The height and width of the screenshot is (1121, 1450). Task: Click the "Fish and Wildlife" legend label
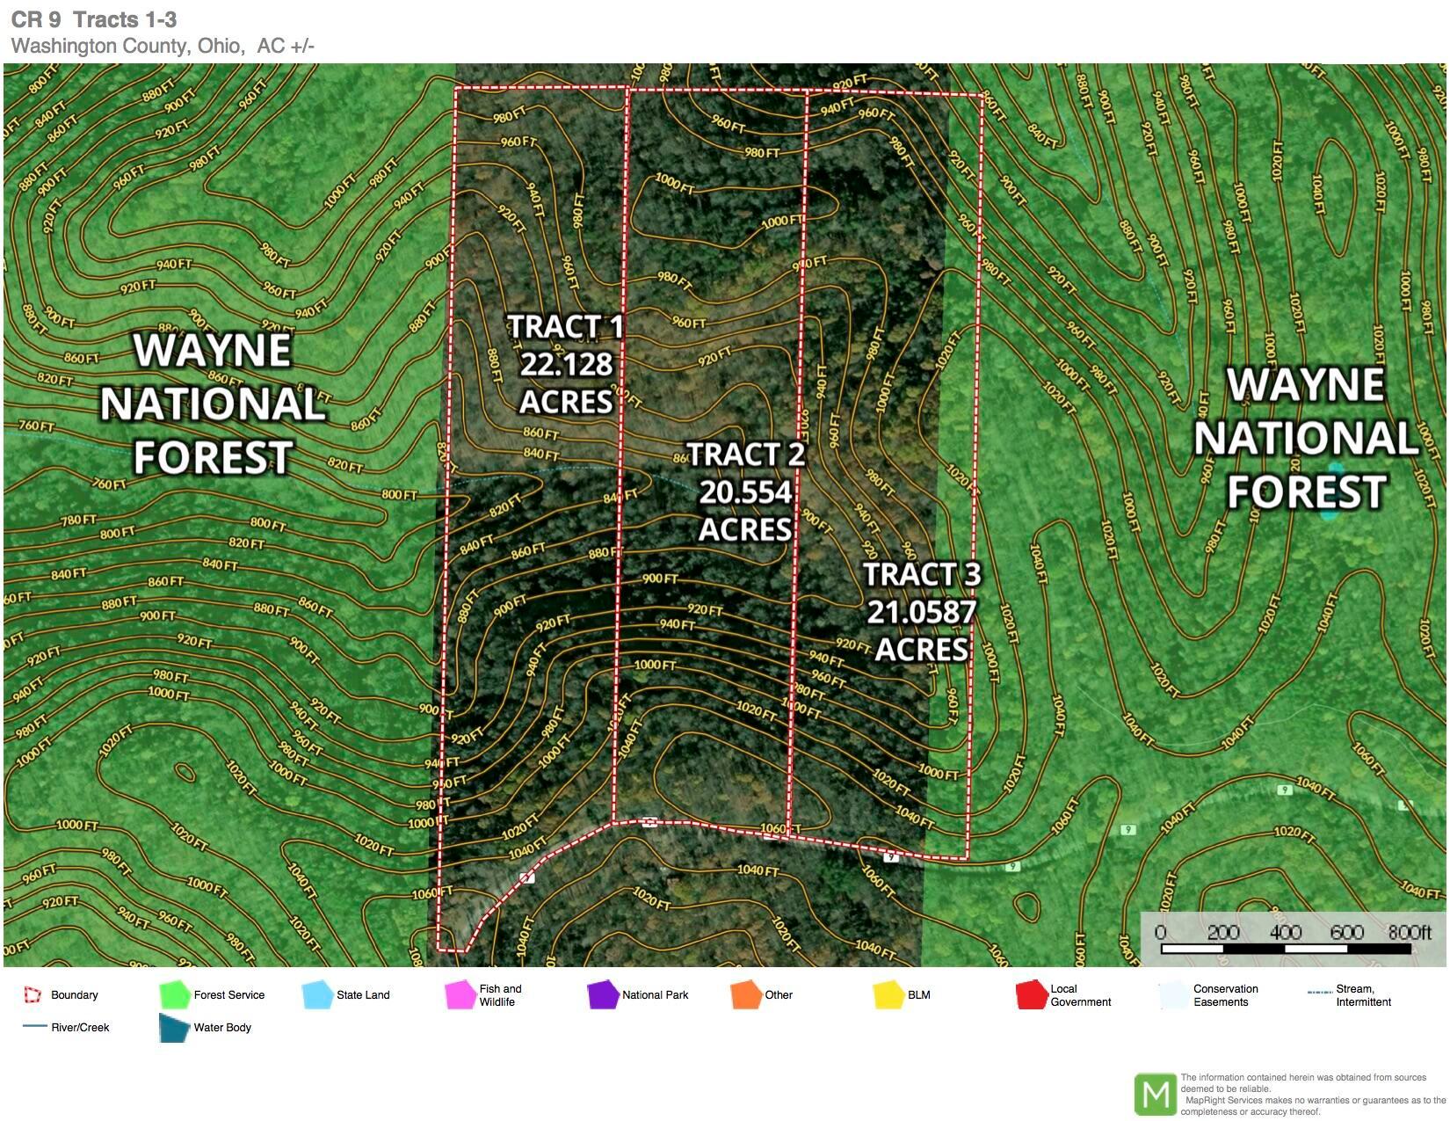point(500,995)
